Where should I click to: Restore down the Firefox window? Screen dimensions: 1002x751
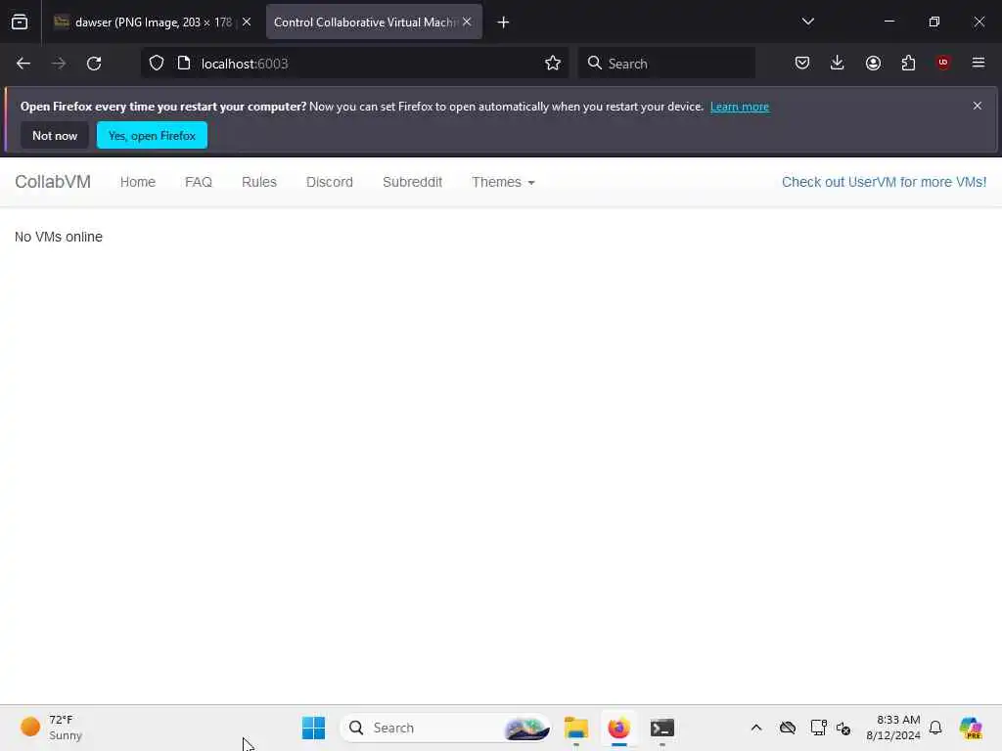934,22
